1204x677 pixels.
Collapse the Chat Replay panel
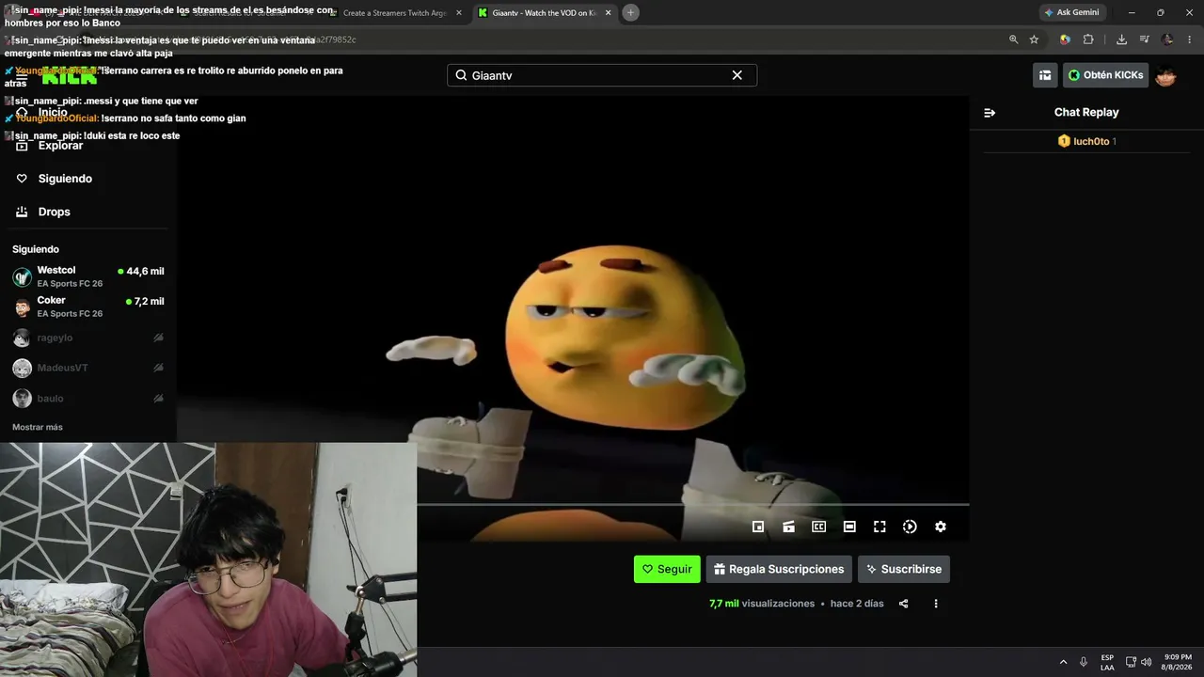(990, 113)
